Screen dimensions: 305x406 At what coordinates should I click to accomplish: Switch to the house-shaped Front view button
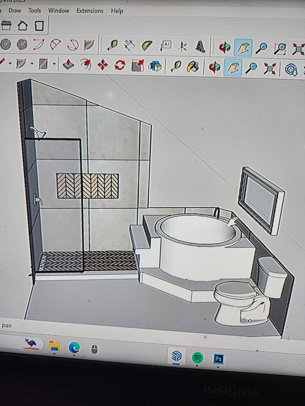(x=22, y=26)
